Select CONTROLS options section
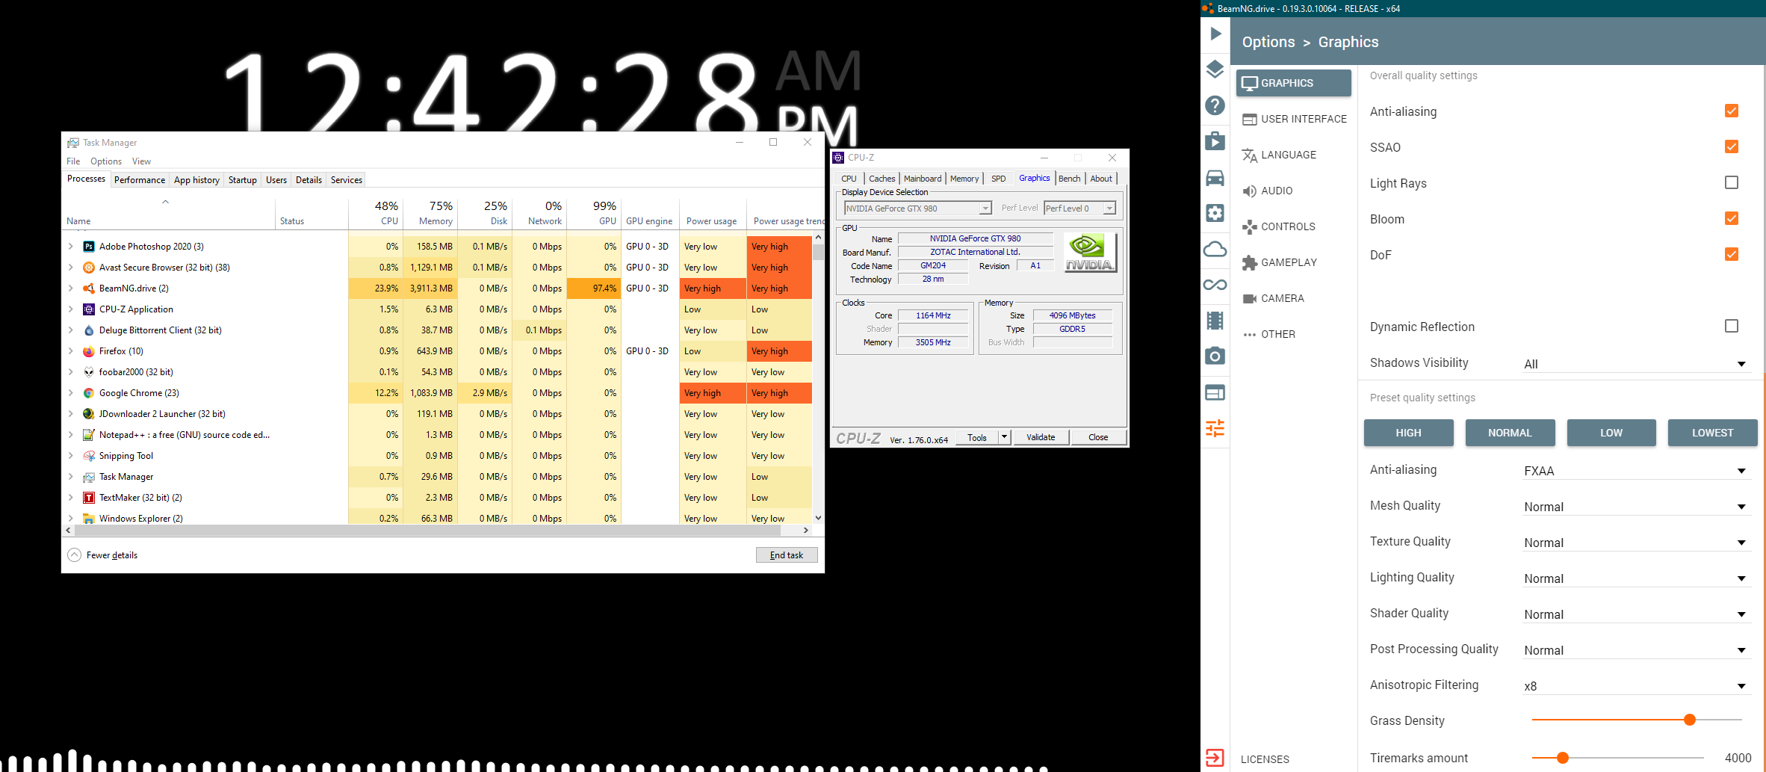The image size is (1766, 772). click(x=1294, y=226)
